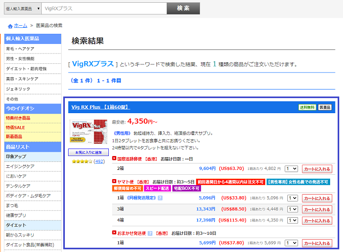
Task: Click the 個人輸入医薬品 sidebar header
Action: [x=33, y=39]
